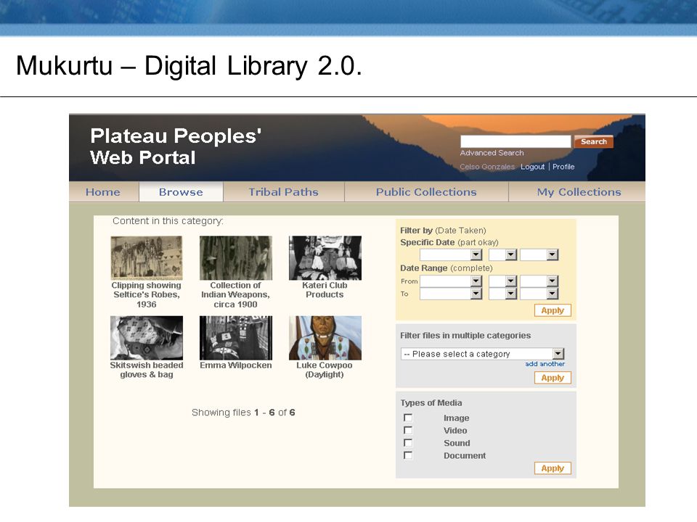Screen dimensions: 697x522
Task: Open Collection of Indian Weapons thumbnail
Action: 235,258
